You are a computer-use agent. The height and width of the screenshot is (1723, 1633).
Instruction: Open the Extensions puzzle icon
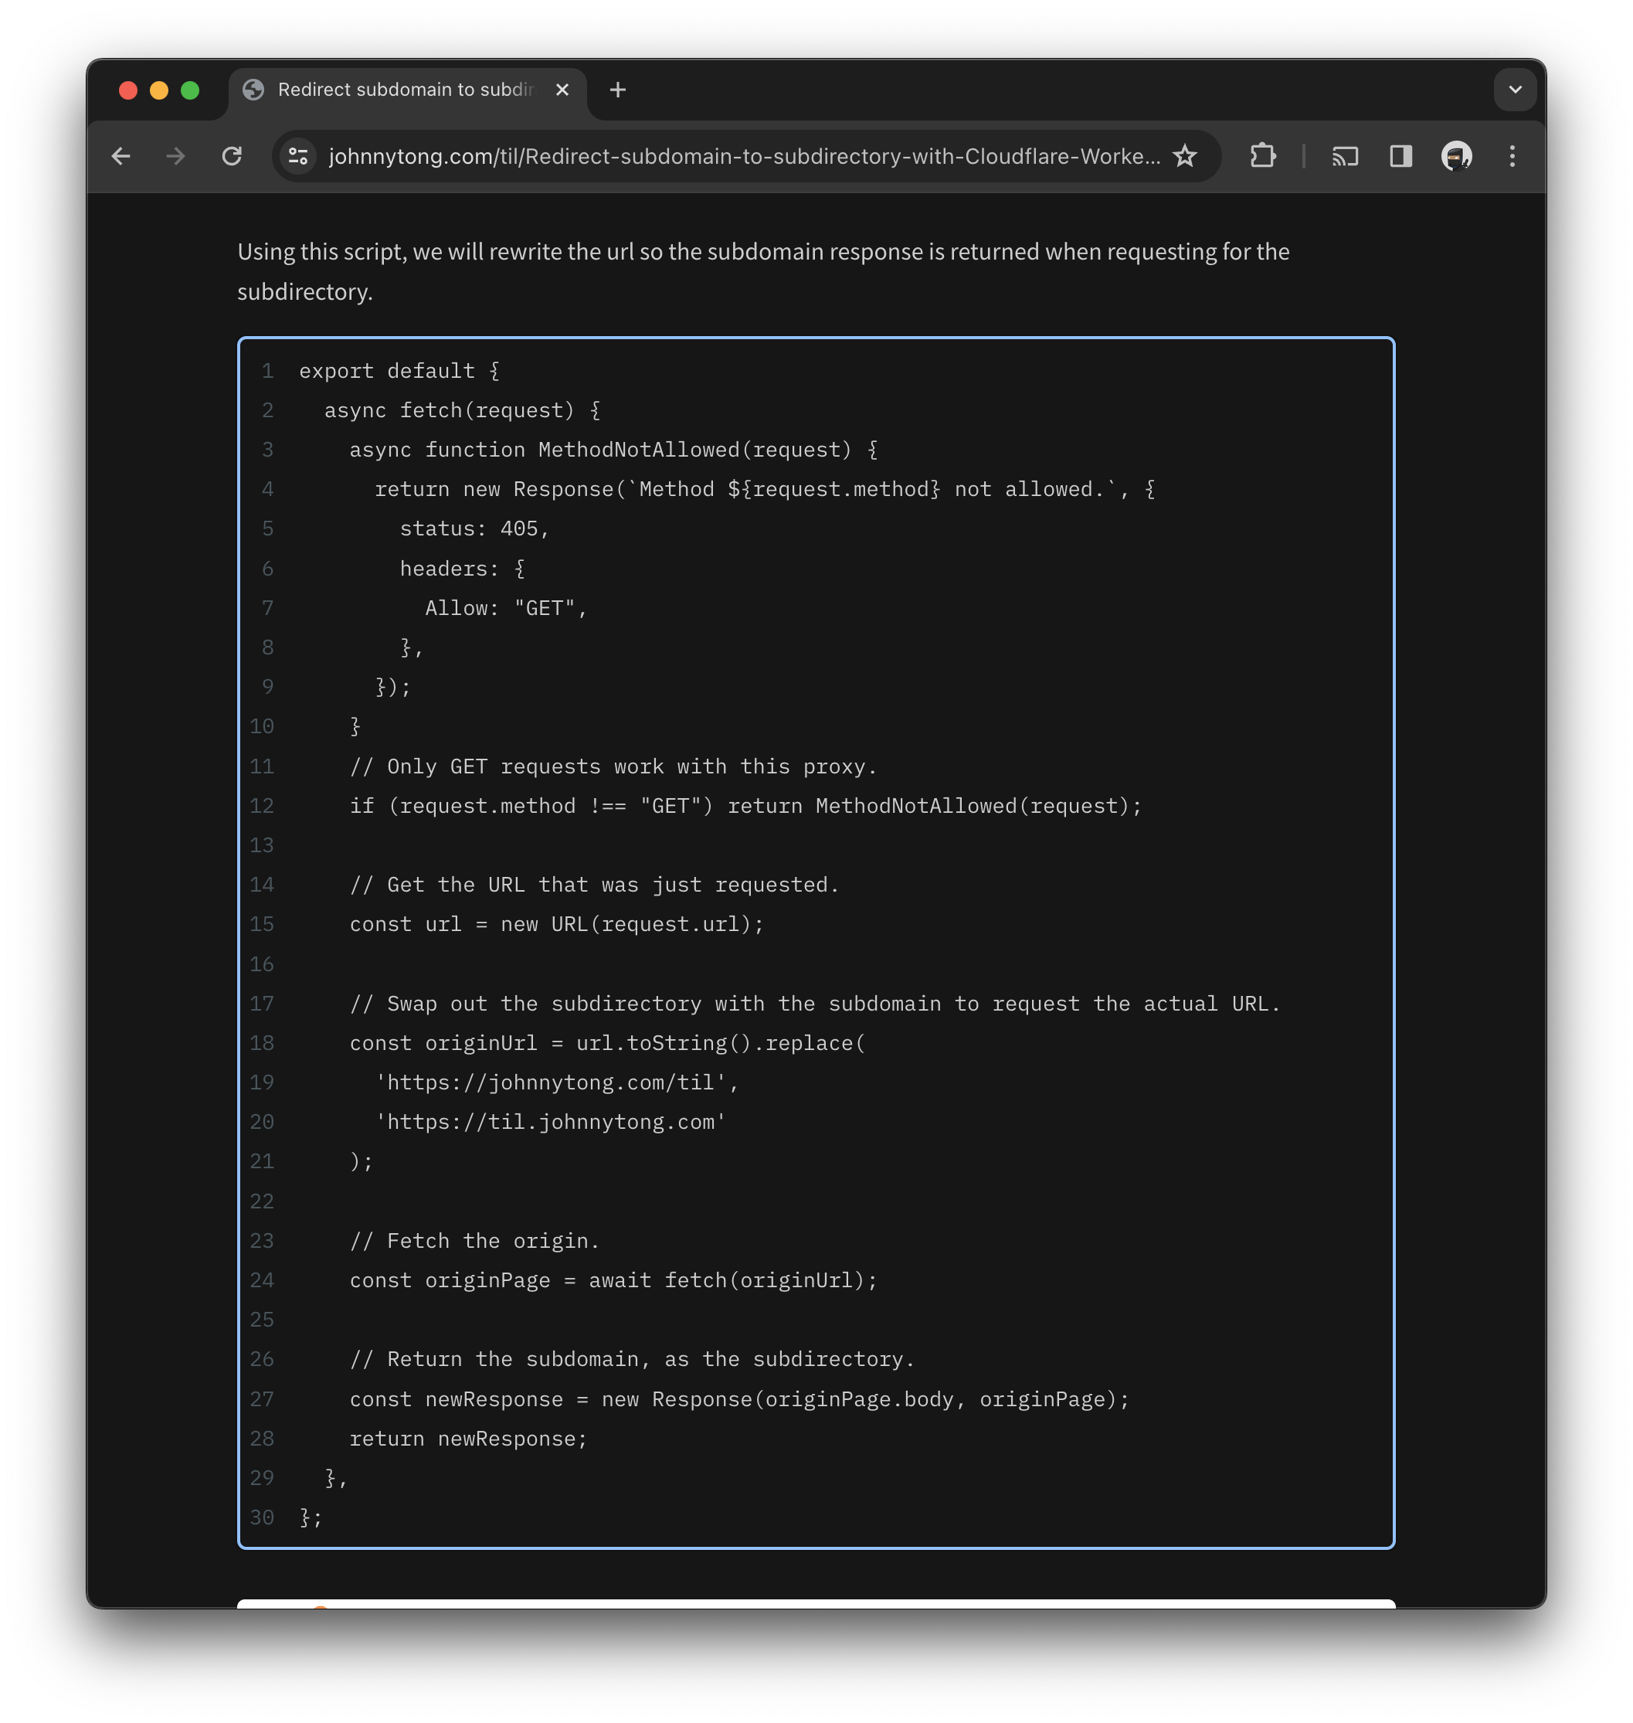coord(1262,157)
